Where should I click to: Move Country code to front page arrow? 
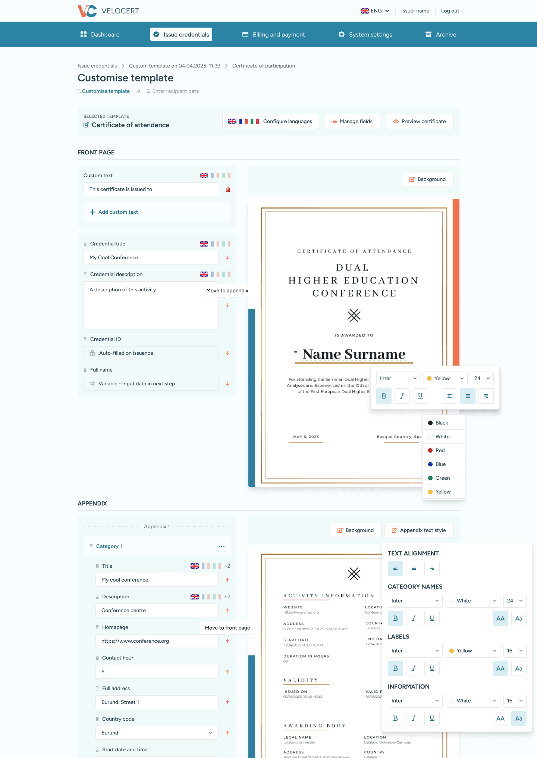(x=227, y=733)
